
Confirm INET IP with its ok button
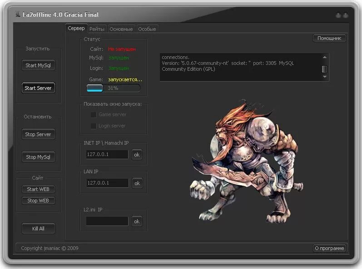(x=137, y=155)
